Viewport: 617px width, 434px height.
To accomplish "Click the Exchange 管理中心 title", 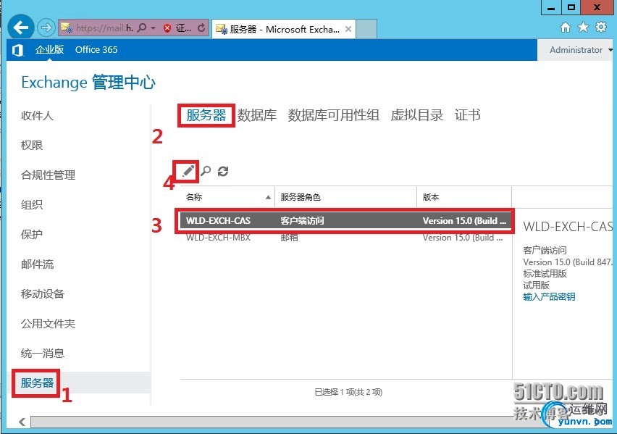I will click(x=88, y=83).
